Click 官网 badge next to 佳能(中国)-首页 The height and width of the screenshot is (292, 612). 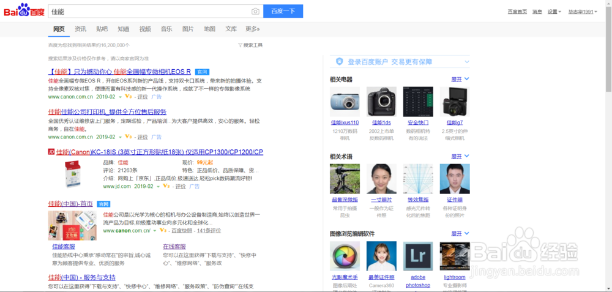(103, 204)
